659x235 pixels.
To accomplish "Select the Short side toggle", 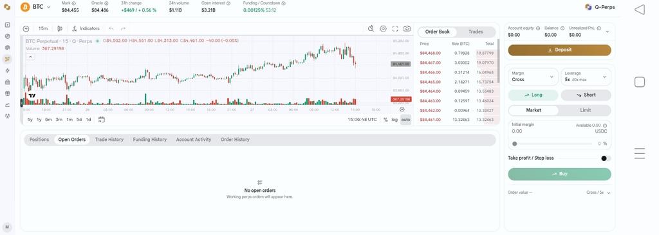I will (x=586, y=95).
